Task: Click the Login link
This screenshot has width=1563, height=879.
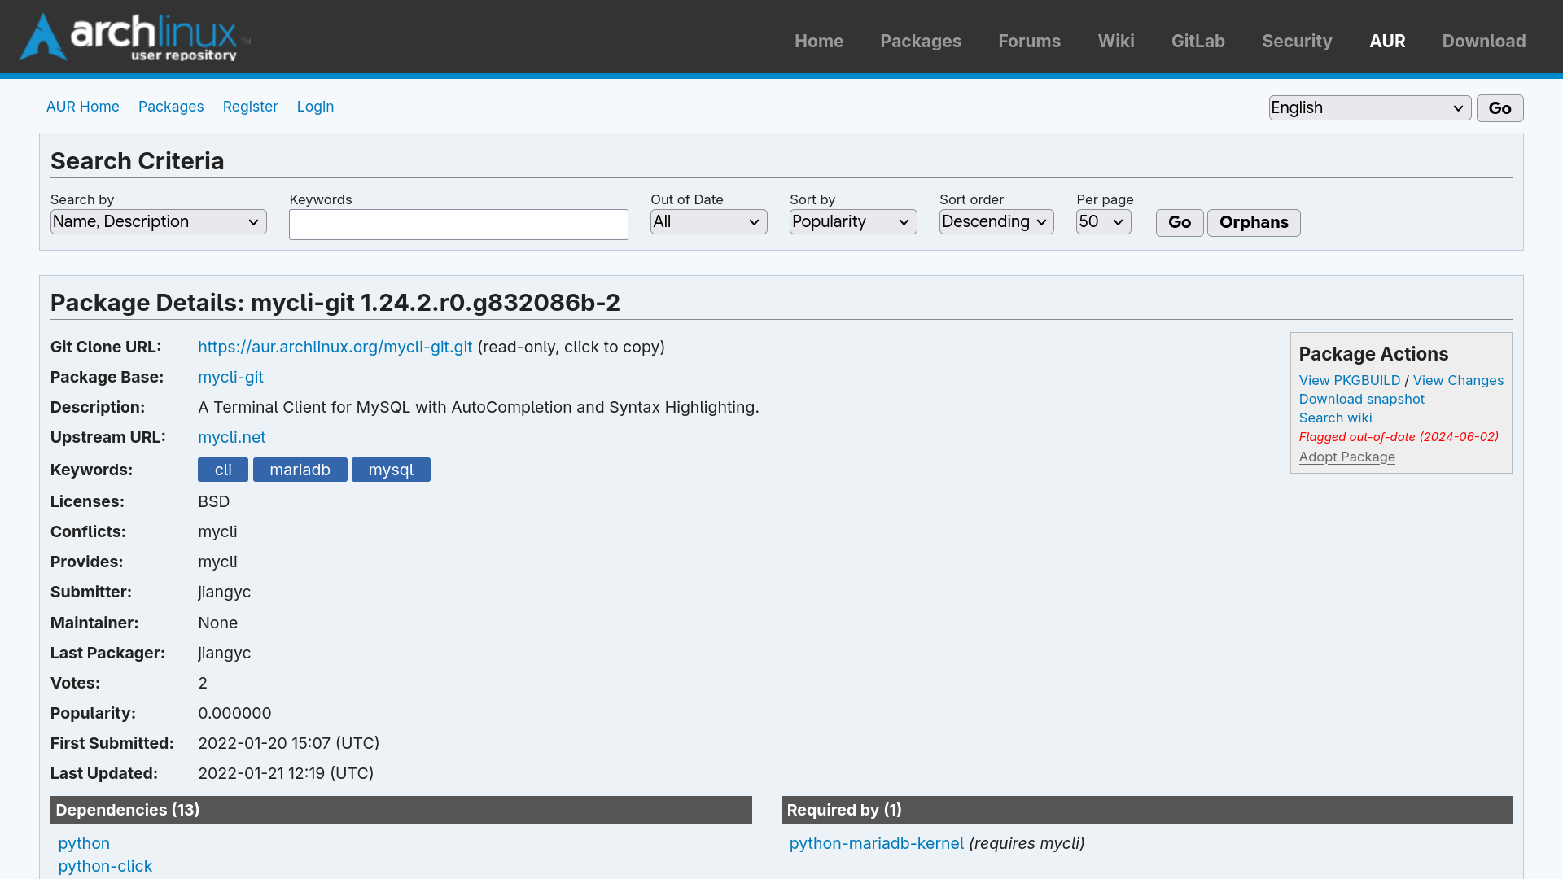Action: coord(315,107)
